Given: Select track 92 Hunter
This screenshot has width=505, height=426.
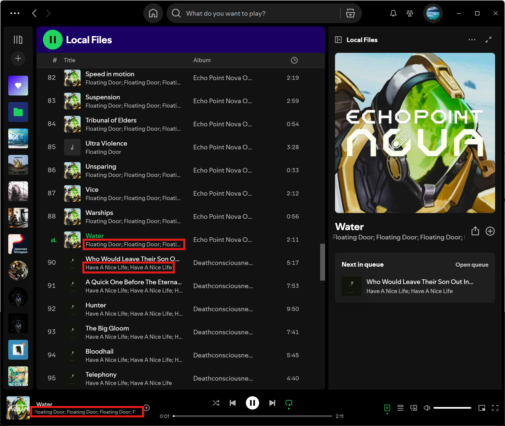Looking at the screenshot, I should [x=180, y=309].
